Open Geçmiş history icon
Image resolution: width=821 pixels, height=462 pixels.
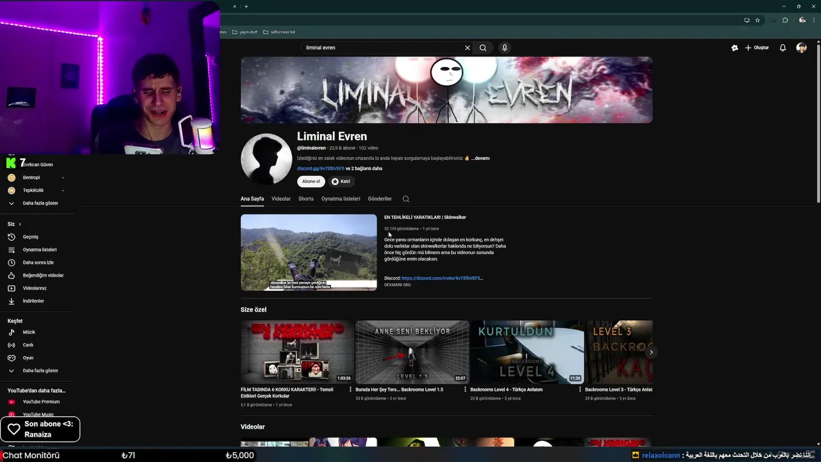(x=11, y=237)
